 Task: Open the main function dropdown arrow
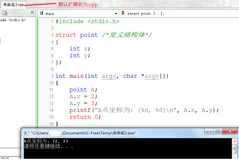[x=116, y=14]
